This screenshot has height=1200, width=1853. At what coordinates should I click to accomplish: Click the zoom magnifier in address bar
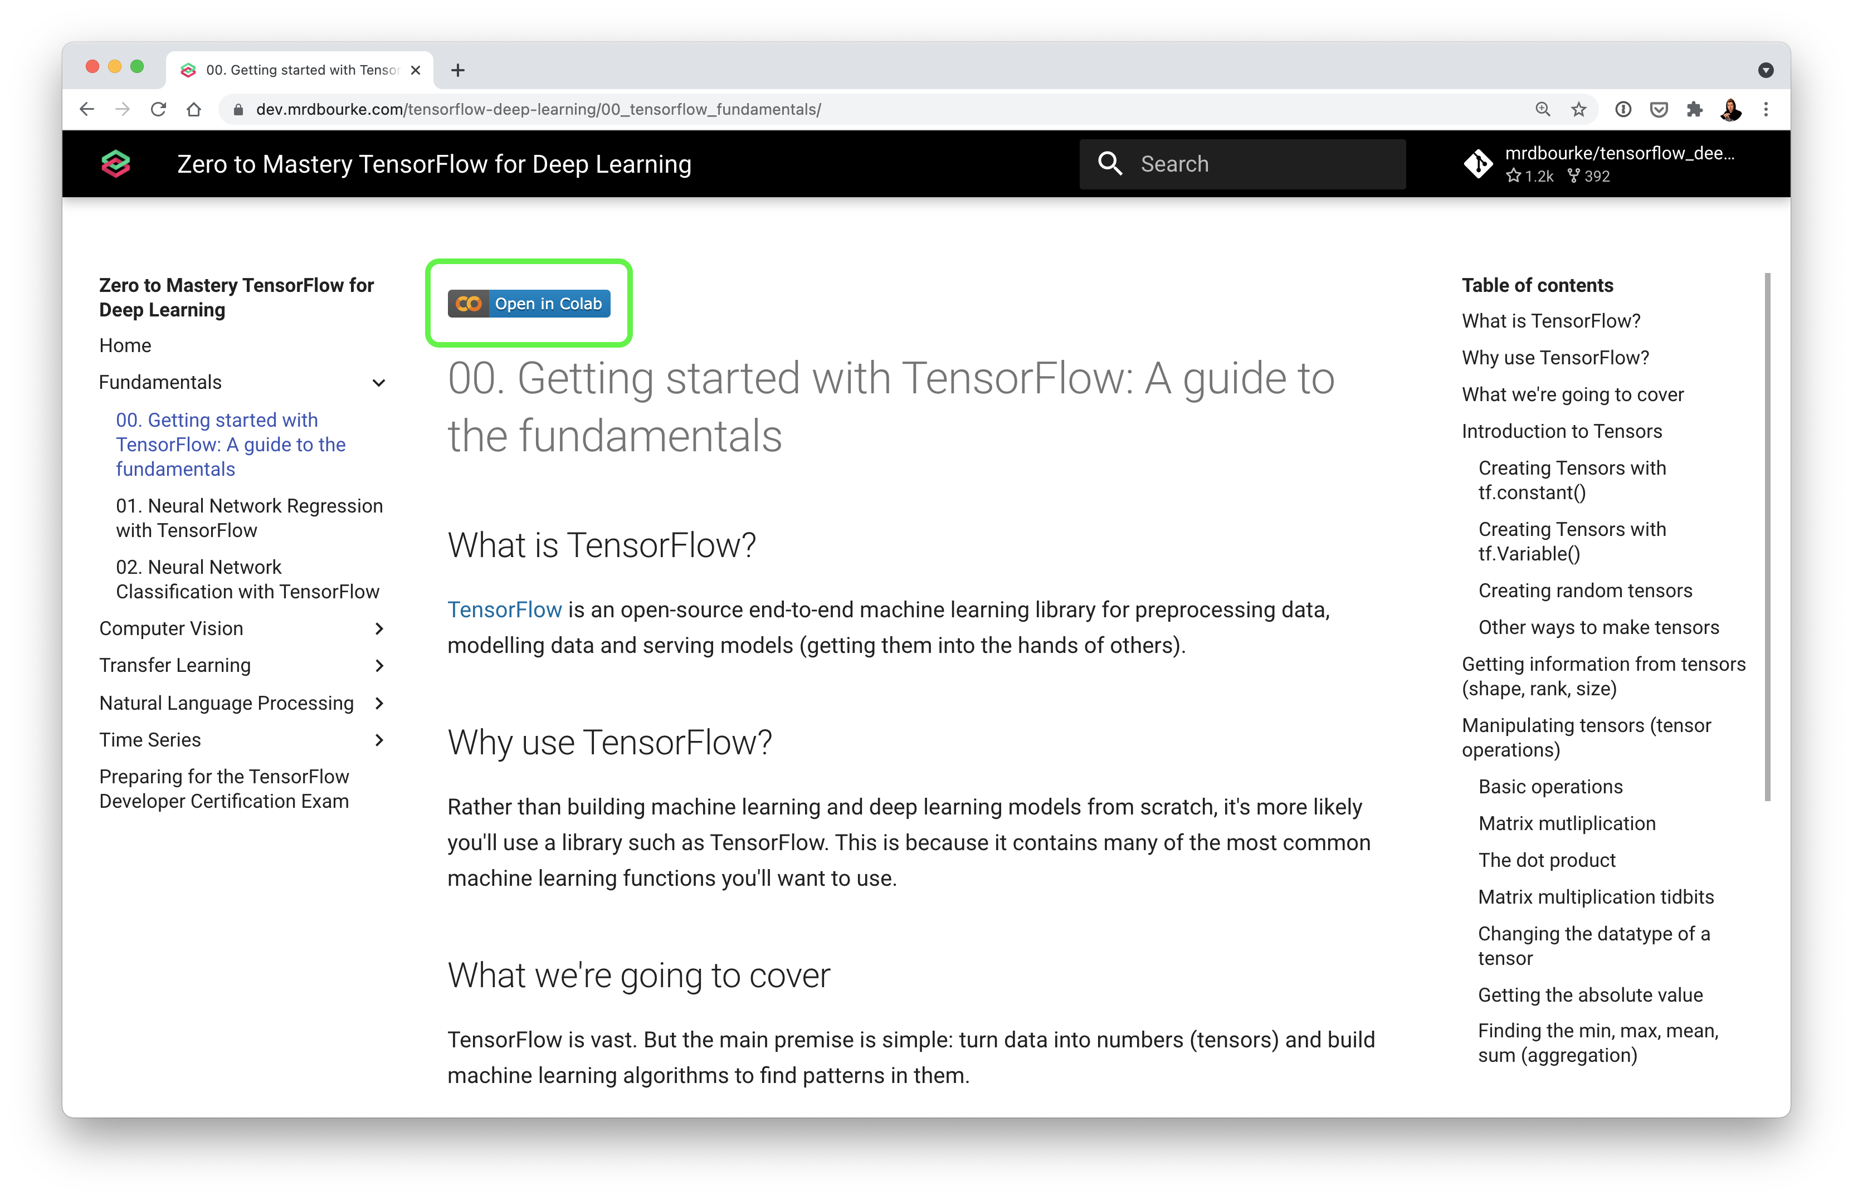point(1542,110)
